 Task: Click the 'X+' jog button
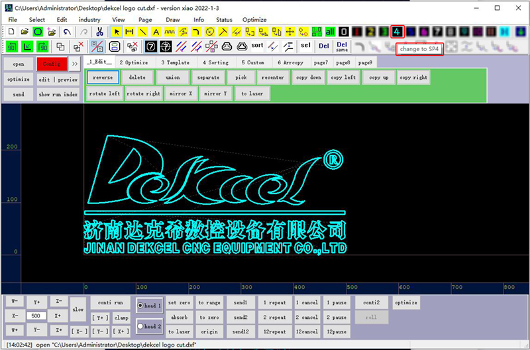[58, 316]
